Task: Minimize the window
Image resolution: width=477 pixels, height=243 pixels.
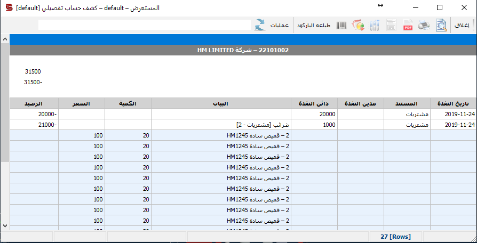Action: coord(416,7)
